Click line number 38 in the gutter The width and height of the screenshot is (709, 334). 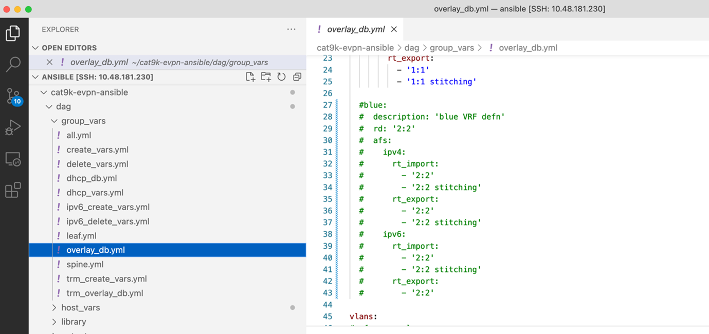328,234
